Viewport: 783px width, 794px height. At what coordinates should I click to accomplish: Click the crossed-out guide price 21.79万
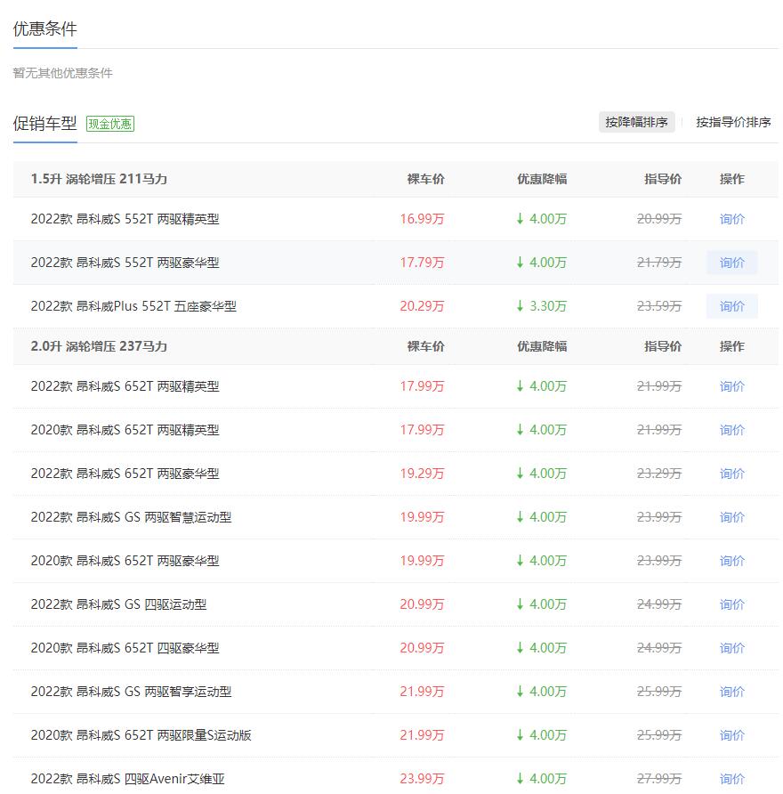[659, 263]
